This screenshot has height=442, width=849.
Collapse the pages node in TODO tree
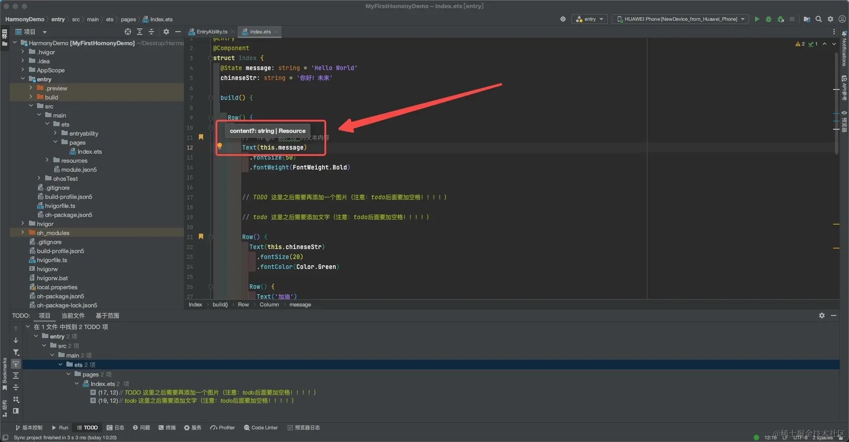click(x=69, y=374)
